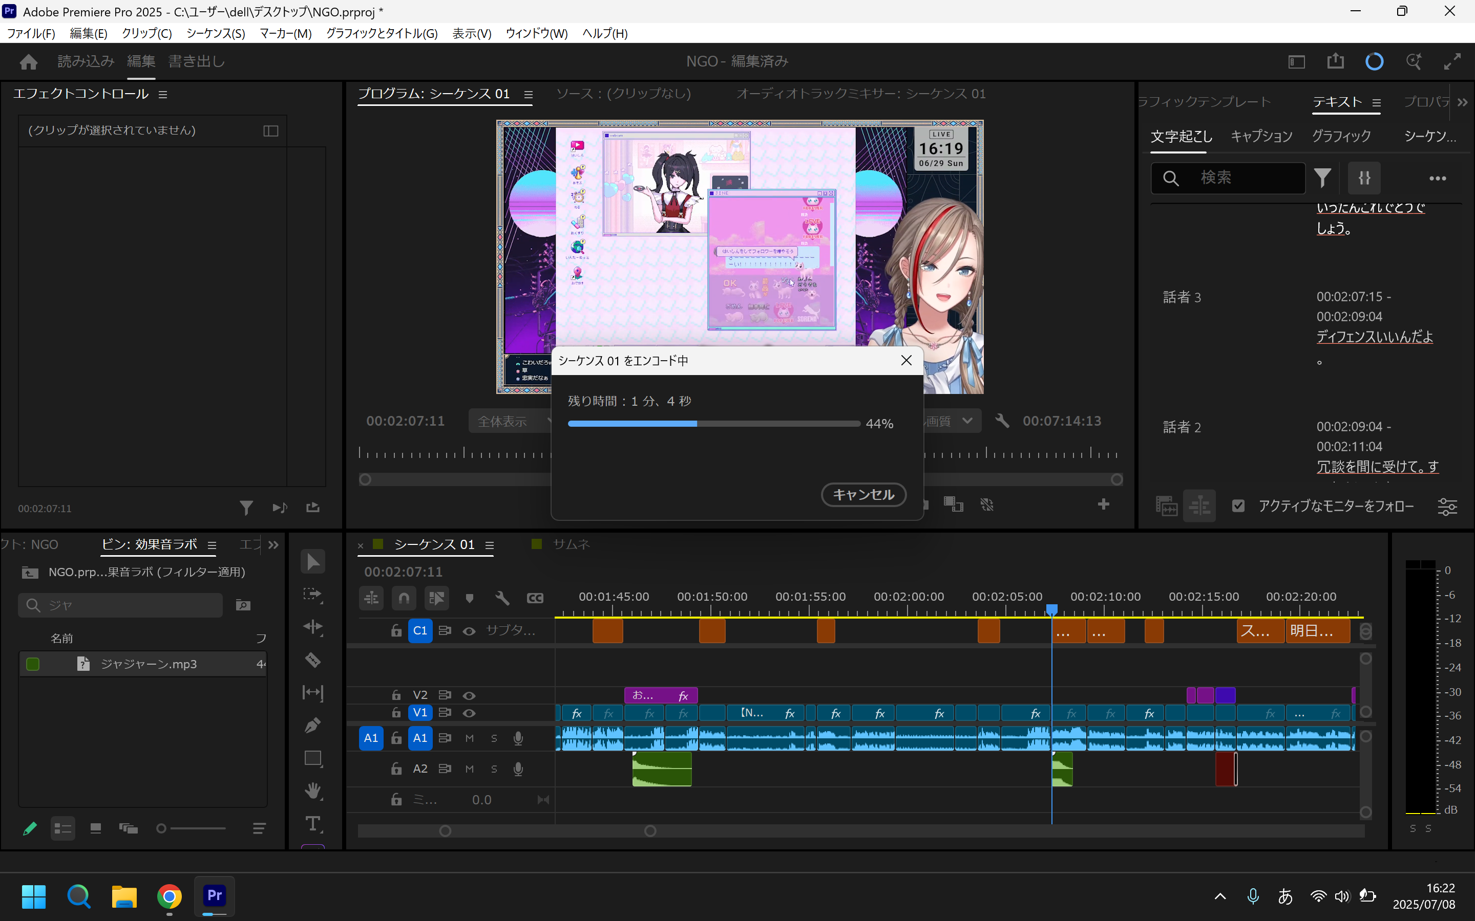Click the fullscreen video expand icon
Image resolution: width=1475 pixels, height=921 pixels.
(1452, 61)
